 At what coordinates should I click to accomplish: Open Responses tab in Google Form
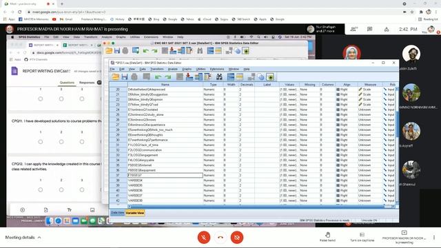[87, 83]
